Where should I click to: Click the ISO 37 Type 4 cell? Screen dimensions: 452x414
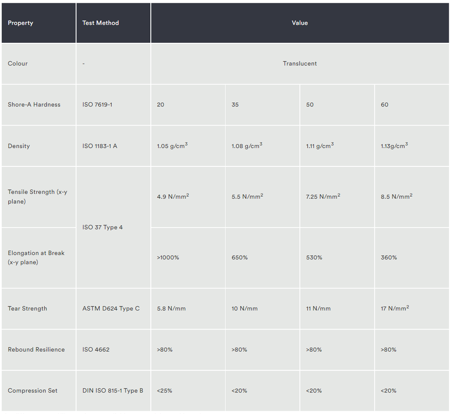[x=113, y=227]
